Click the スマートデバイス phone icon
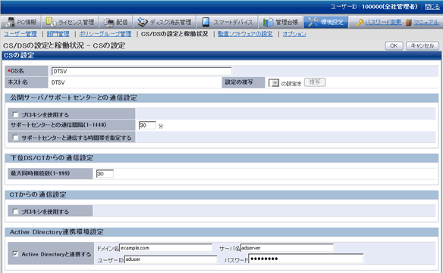The image size is (443, 273). (206, 22)
